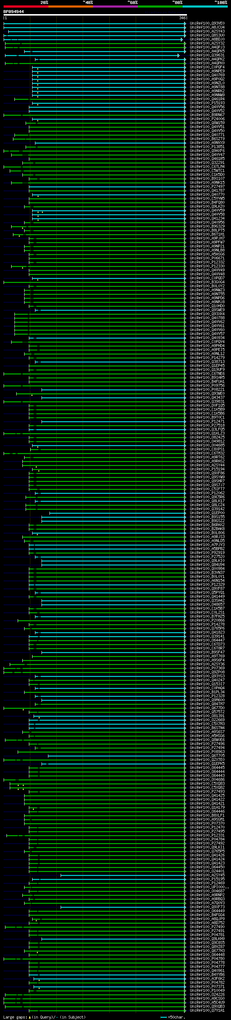Open hit UniRef100_Q8S3U0
Screen dimensions: 231x1020
207,35
